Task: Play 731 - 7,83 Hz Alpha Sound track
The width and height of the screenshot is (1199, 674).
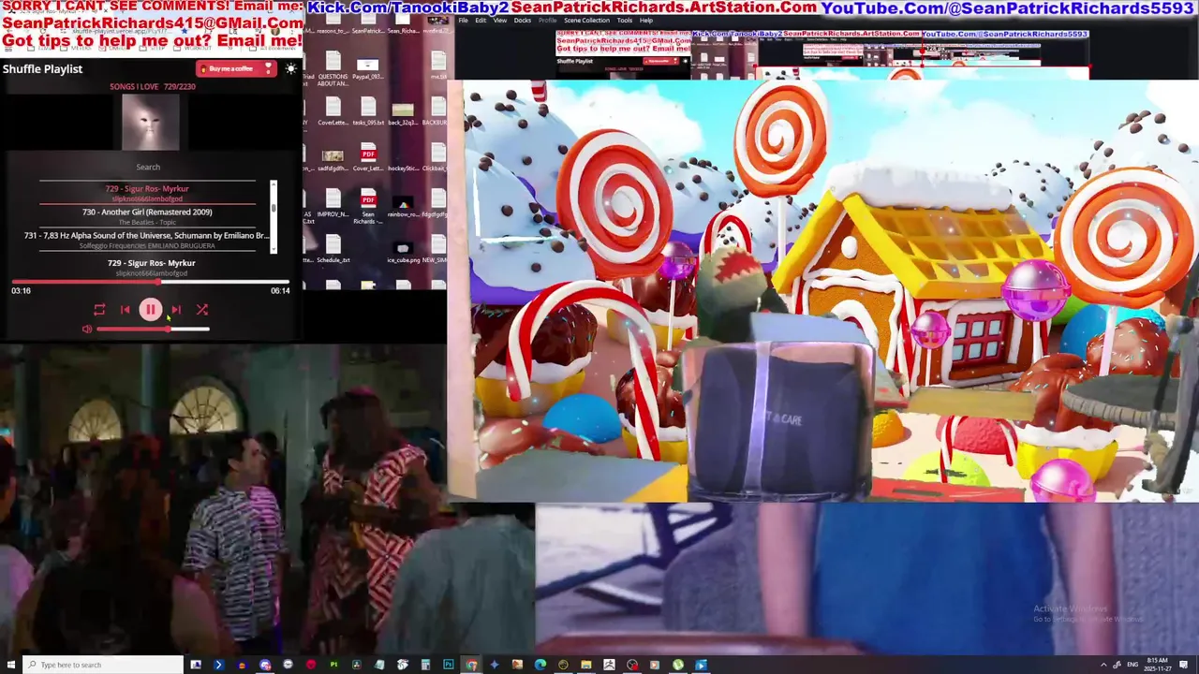Action: click(147, 240)
